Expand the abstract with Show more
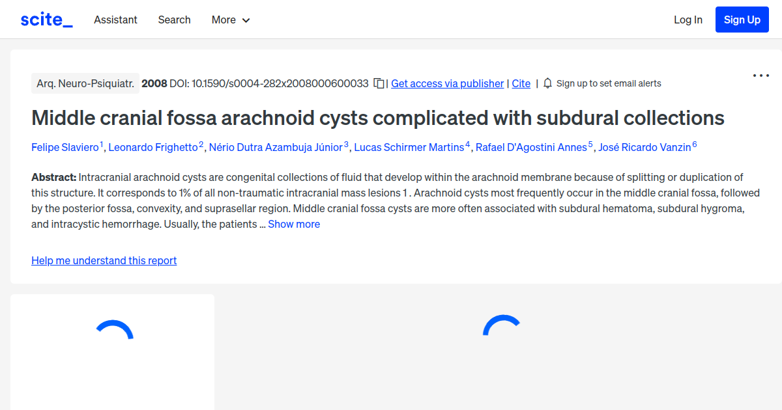The width and height of the screenshot is (782, 410). (x=294, y=224)
